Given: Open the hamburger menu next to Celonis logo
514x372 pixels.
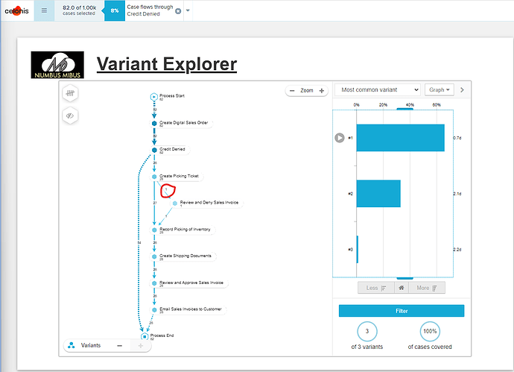Looking at the screenshot, I should coord(44,11).
